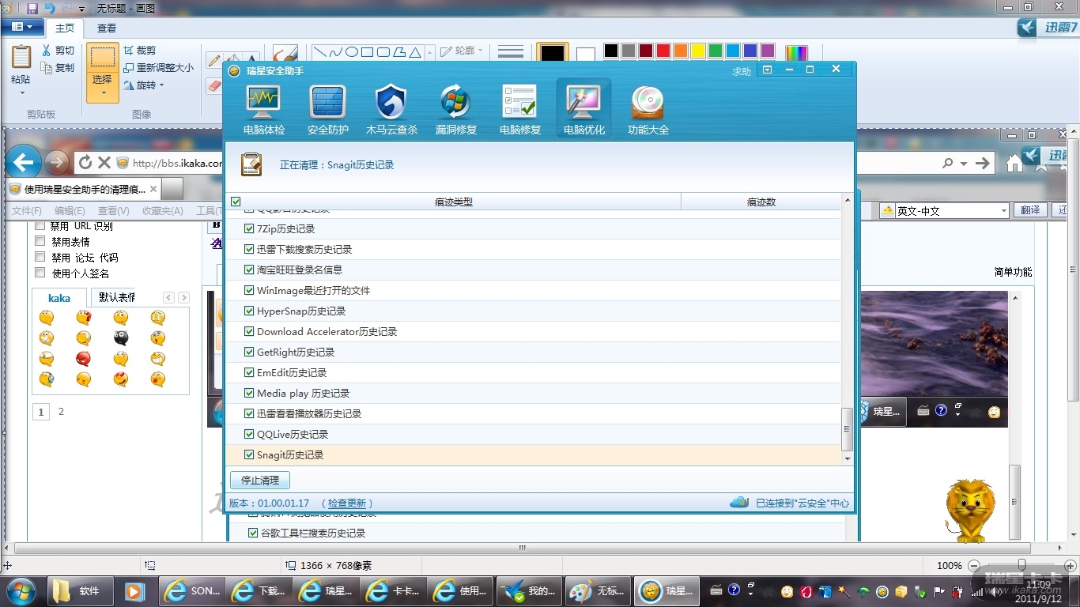Viewport: 1080px width, 607px height.
Task: Click the 翻译 translate button
Action: point(1030,210)
